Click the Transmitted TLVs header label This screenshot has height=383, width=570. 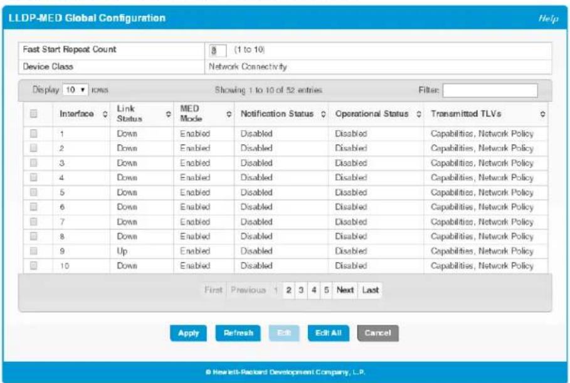click(x=466, y=114)
